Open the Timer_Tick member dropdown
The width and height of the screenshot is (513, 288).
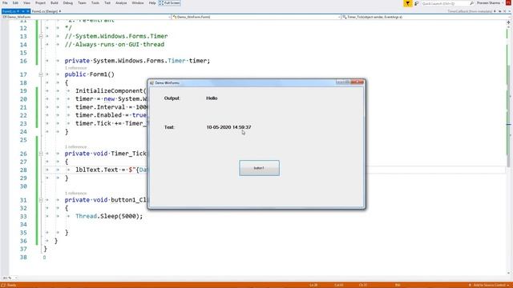pyautogui.click(x=426, y=17)
